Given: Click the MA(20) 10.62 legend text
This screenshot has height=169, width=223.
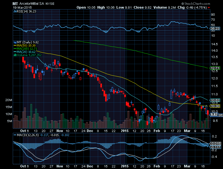Looking at the screenshot, I should (x=26, y=52).
